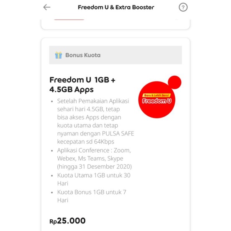This screenshot has height=231, width=231.
Task: Tap the Baru & Lebih Seru yellow label
Action: click(x=157, y=95)
